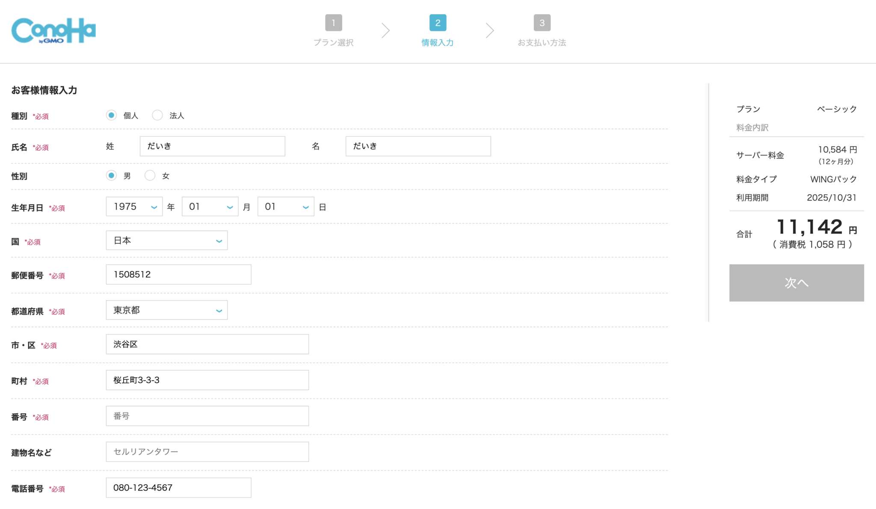Click the step 2 number badge
This screenshot has height=509, width=876.
point(438,23)
